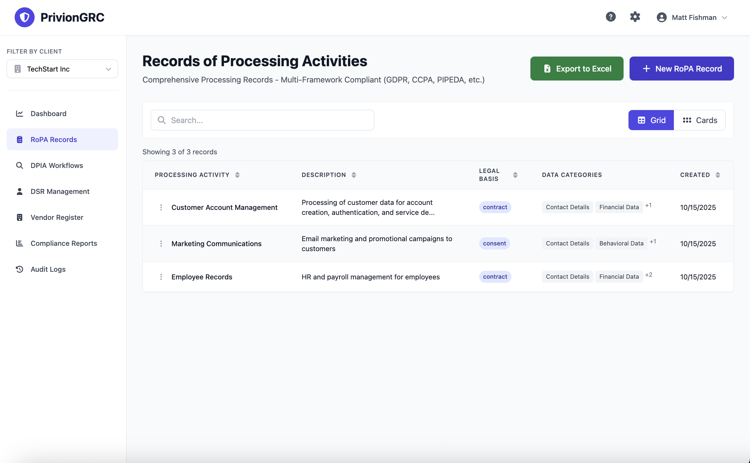The image size is (750, 463).
Task: Open row menu for Employee Records
Action: point(161,277)
